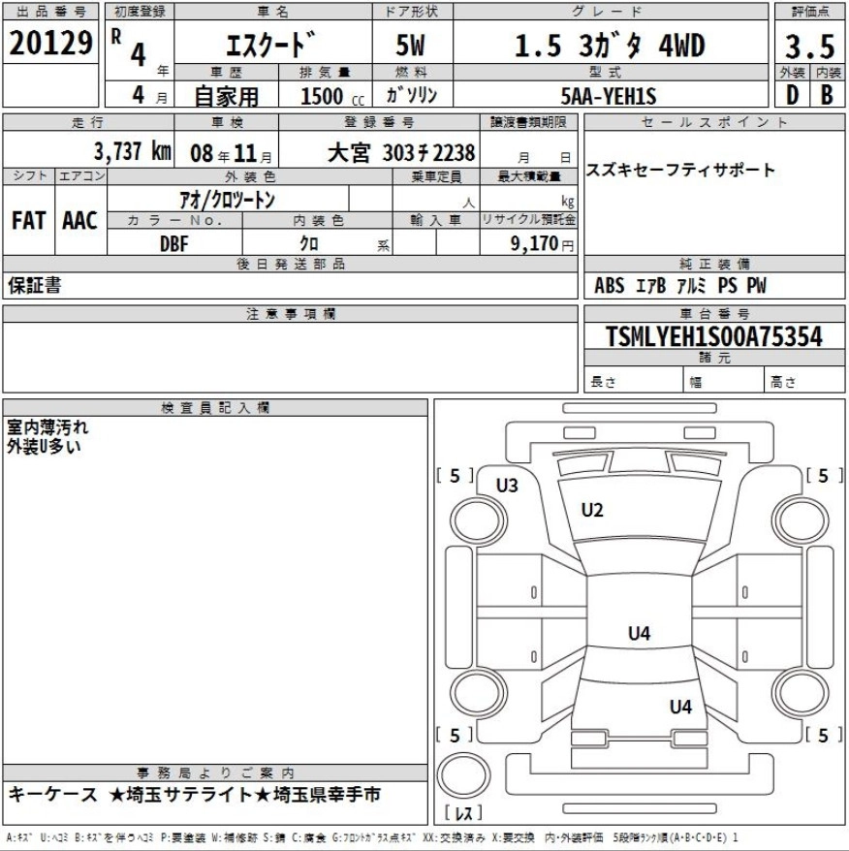Image resolution: width=849 pixels, height=851 pixels.
Task: Click U4 dent mark on the roof
Action: pyautogui.click(x=640, y=633)
